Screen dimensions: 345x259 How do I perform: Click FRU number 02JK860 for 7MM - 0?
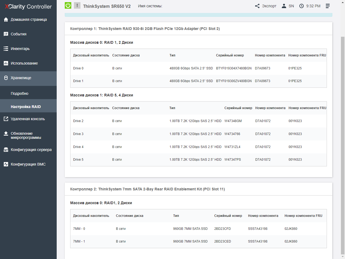(291, 229)
